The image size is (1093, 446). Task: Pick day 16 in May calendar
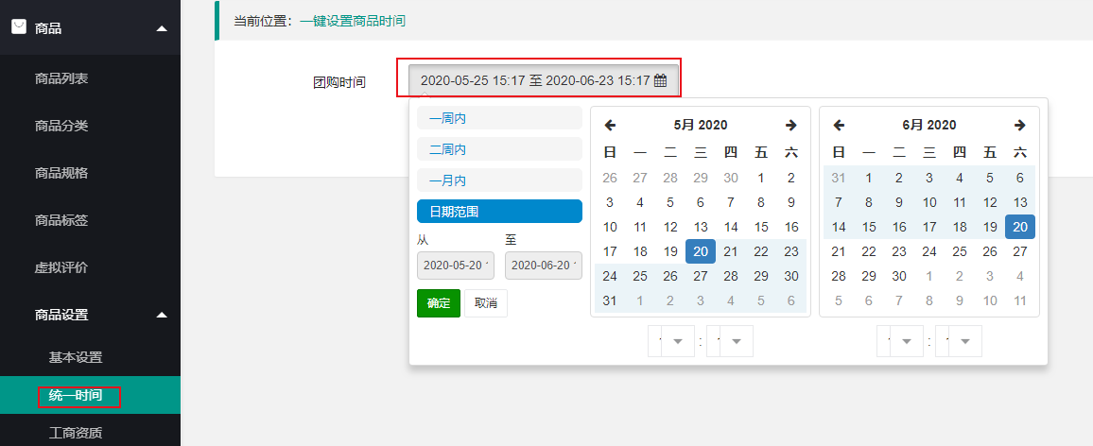[x=791, y=227]
